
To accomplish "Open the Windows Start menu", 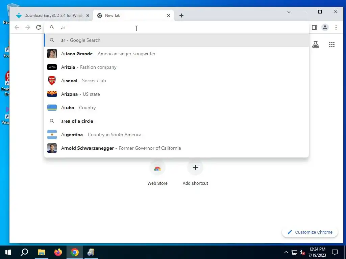I will [x=8, y=252].
